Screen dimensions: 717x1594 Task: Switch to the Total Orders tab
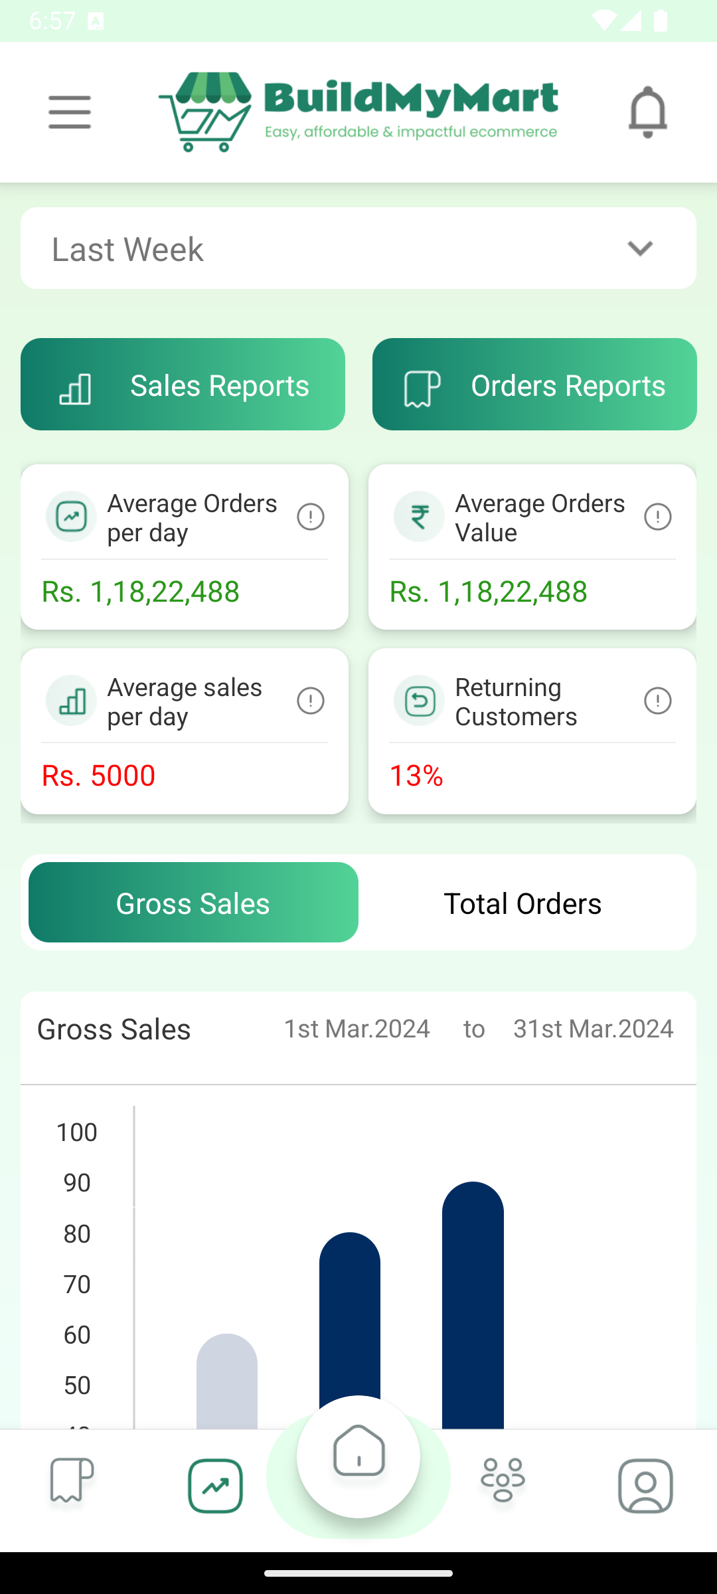(x=522, y=903)
